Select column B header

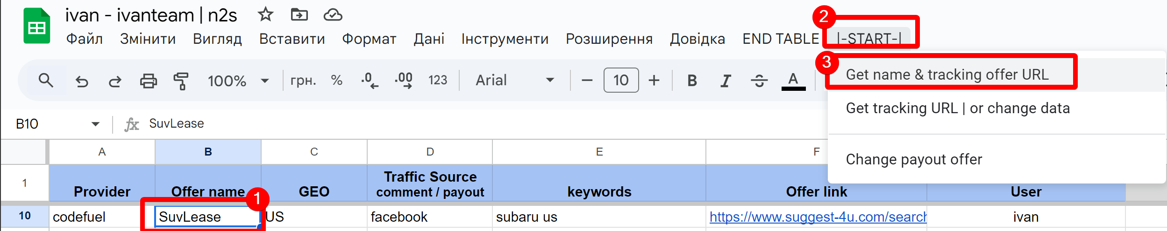pyautogui.click(x=208, y=152)
